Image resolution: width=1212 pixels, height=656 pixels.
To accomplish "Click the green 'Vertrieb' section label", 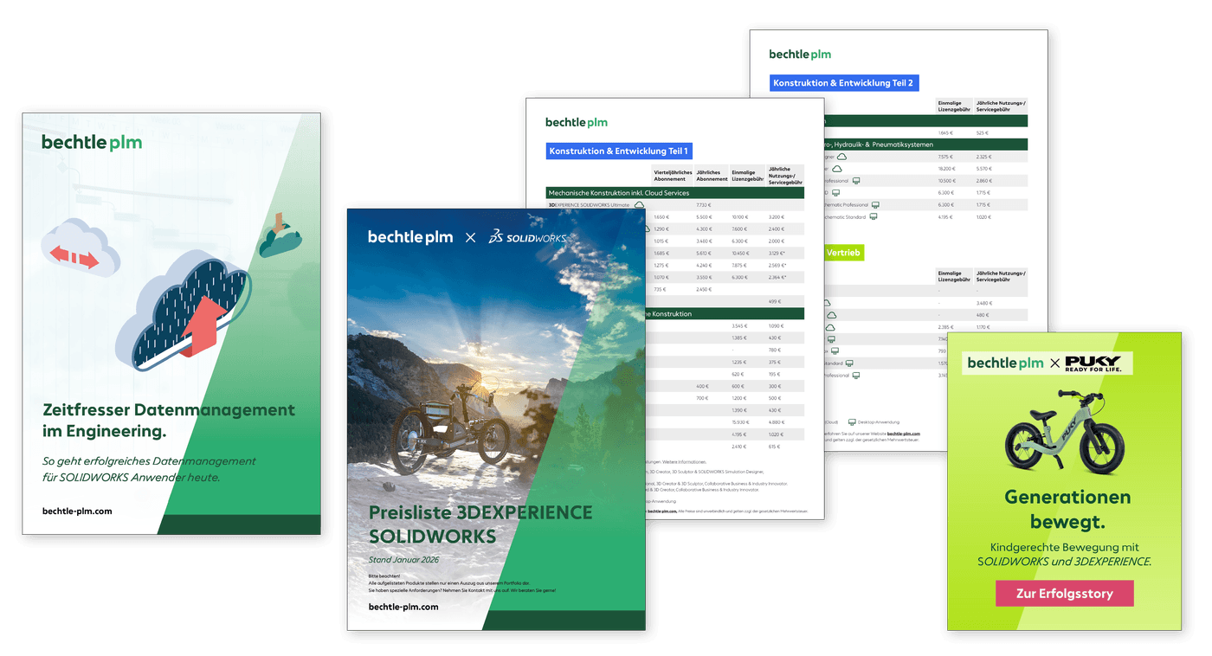I will pyautogui.click(x=842, y=252).
